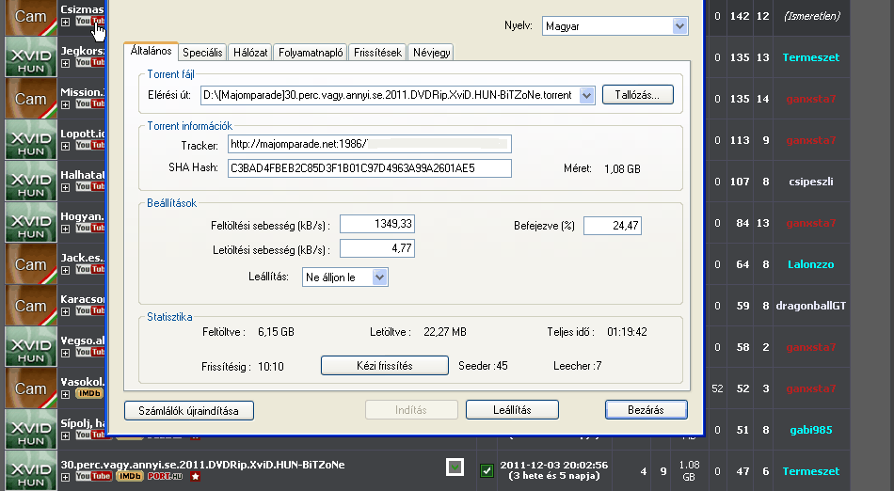Viewport: 894px width, 491px height.
Task: Click the SHA Hash input field
Action: (x=370, y=168)
